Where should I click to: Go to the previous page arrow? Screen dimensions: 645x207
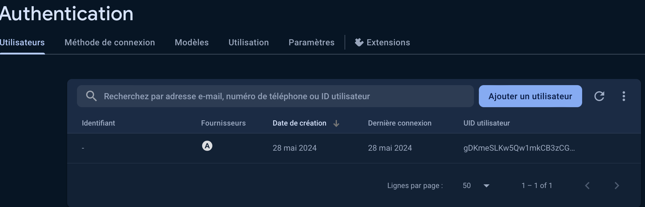pyautogui.click(x=587, y=186)
